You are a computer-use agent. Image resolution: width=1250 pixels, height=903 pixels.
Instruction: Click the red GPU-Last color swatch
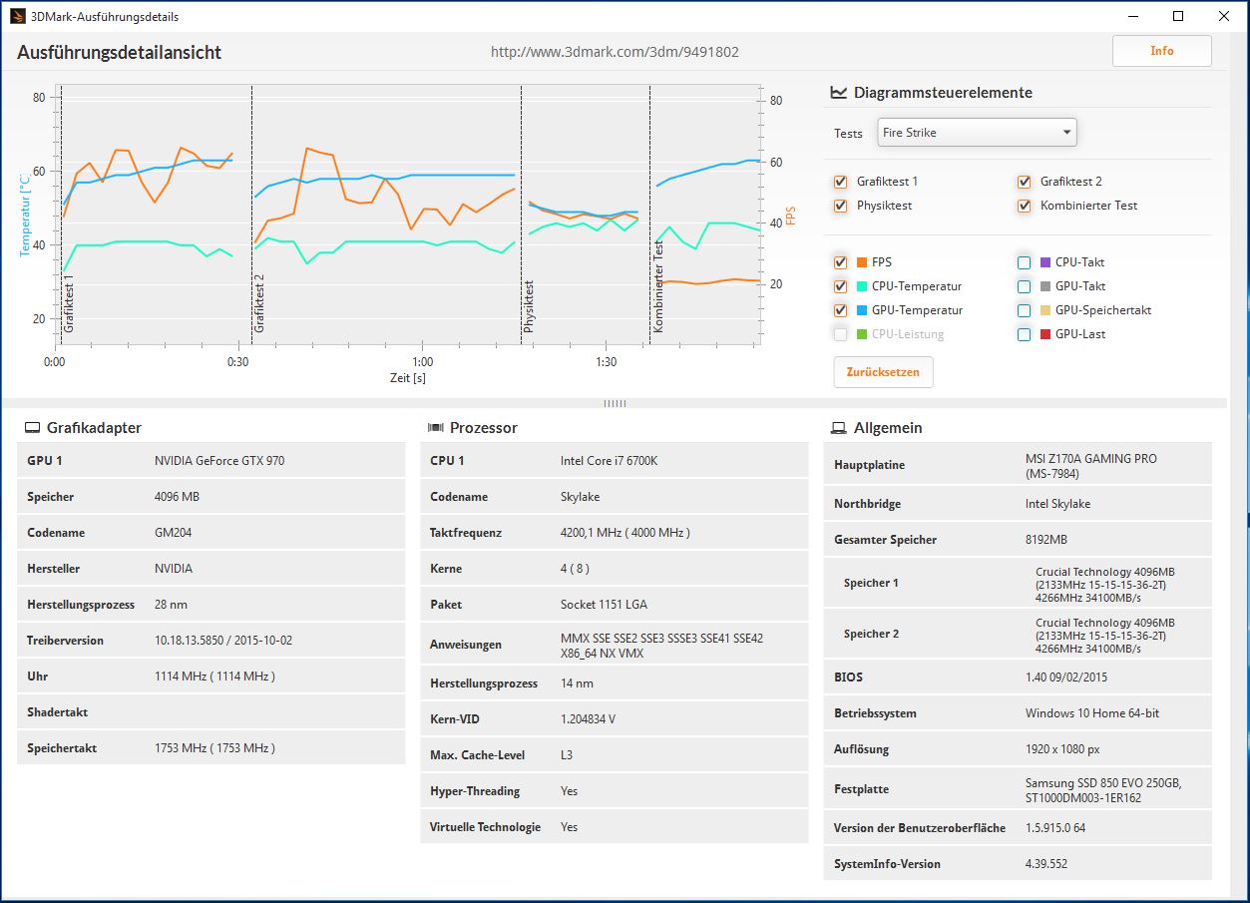click(x=1045, y=334)
